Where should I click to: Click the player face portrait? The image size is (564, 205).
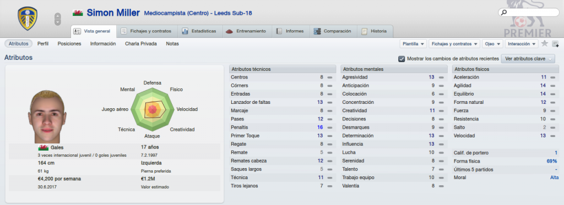(47, 117)
